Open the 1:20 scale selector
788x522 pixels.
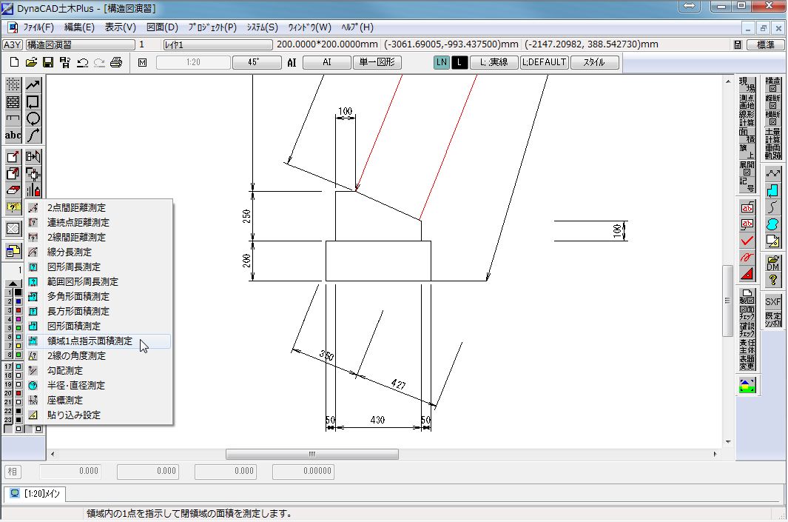(x=193, y=62)
